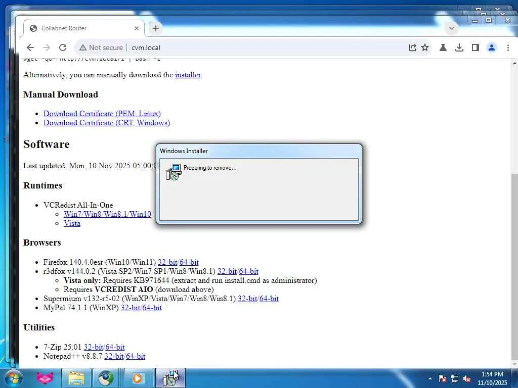Screen dimensions: 518x388
Task: Open the Windows Start orb
Action: coord(13,378)
